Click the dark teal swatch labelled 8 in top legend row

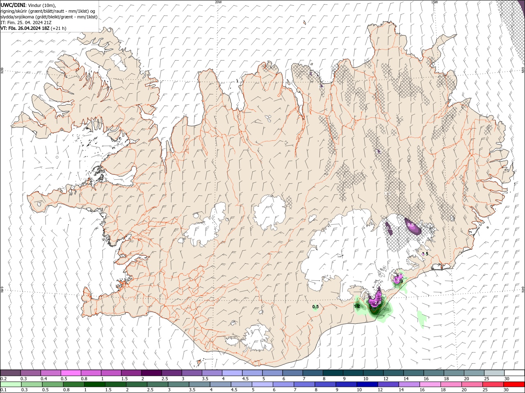tap(332, 373)
